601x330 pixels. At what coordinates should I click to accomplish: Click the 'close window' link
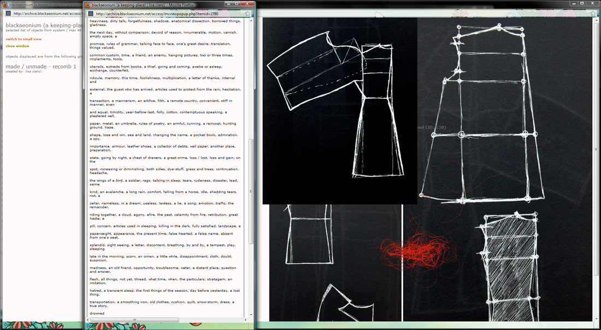pyautogui.click(x=17, y=46)
